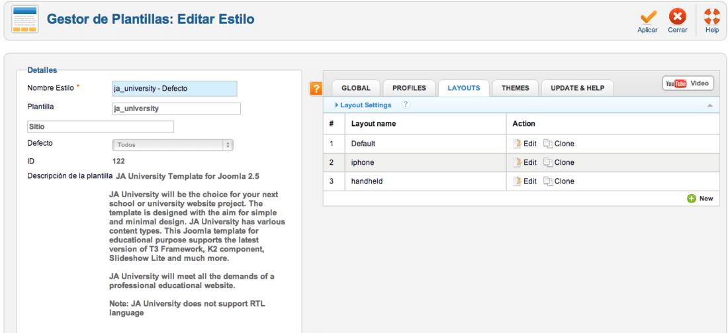Switch to the GLOBAL tab
Image resolution: width=728 pixels, height=333 pixels.
tap(356, 88)
